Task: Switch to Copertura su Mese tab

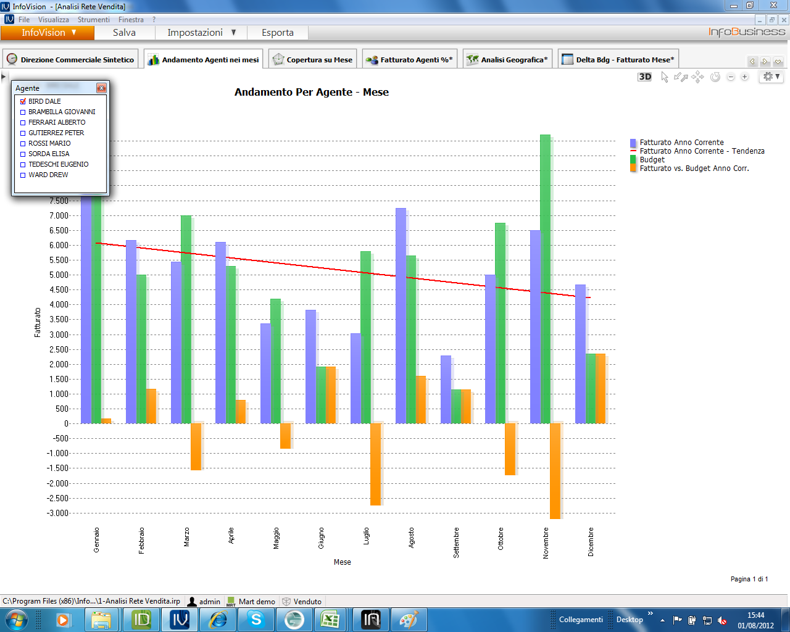Action: pos(312,59)
